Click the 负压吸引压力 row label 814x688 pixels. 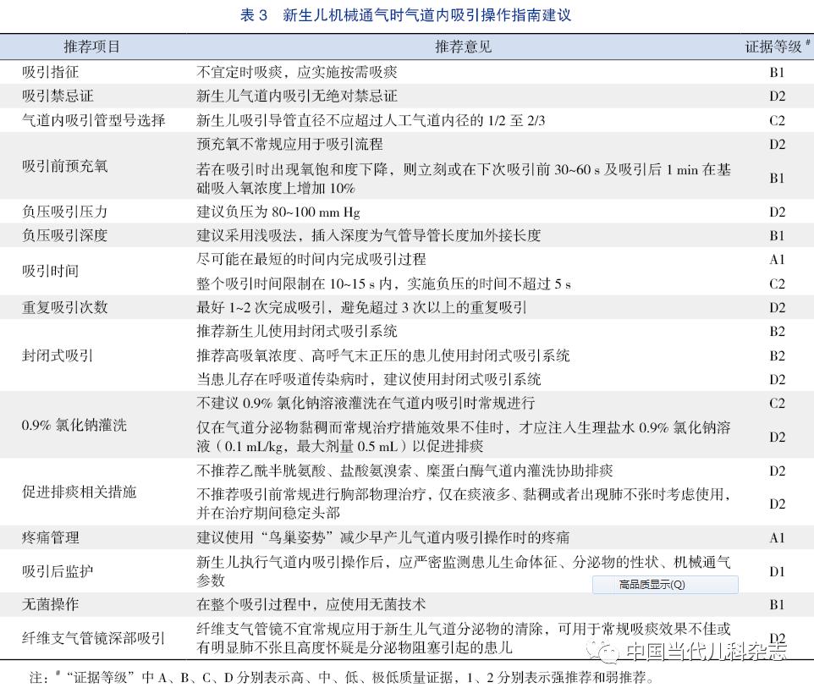tap(65, 212)
